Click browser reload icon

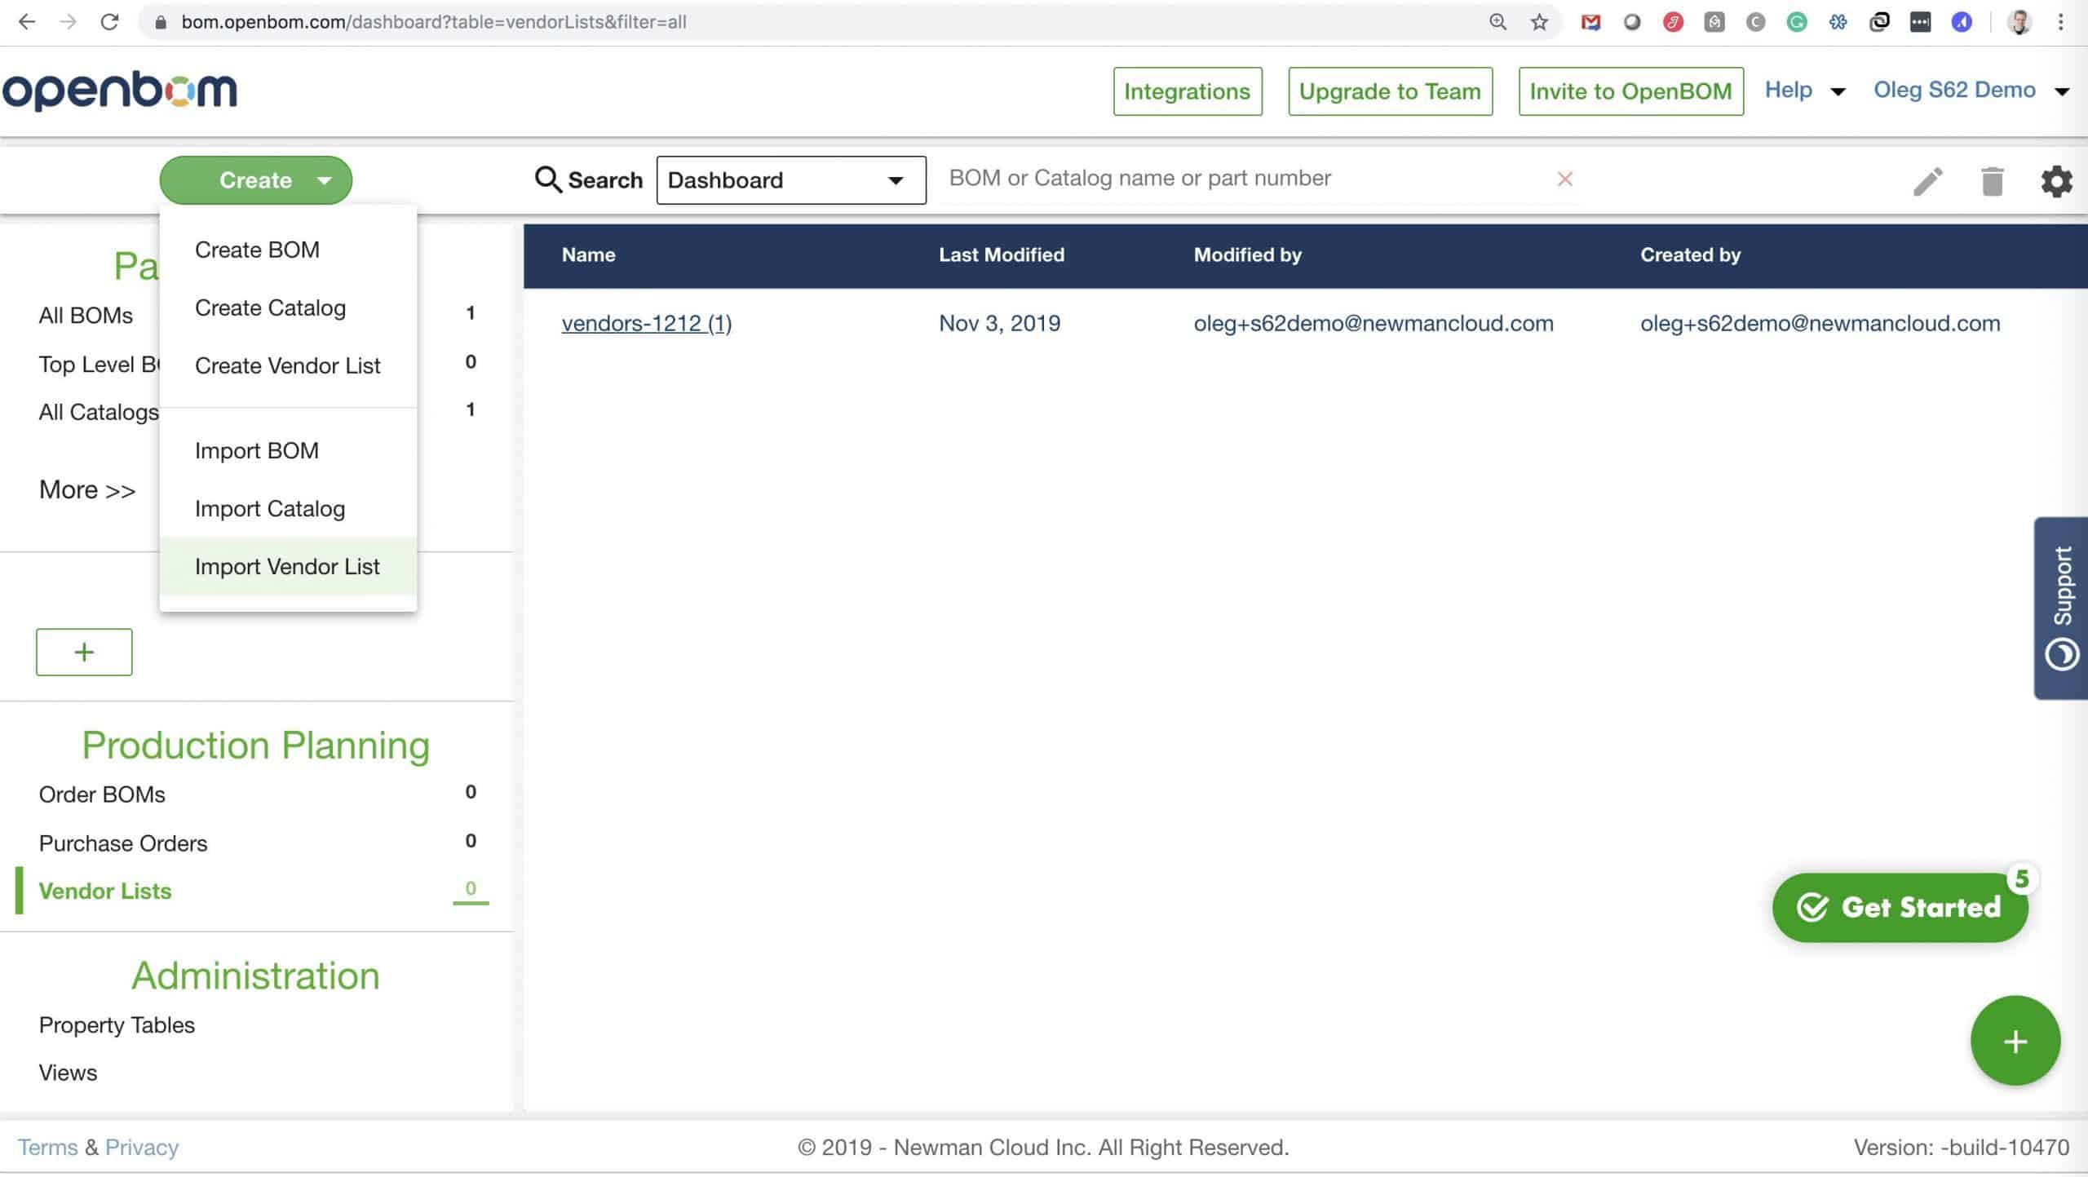click(x=109, y=22)
